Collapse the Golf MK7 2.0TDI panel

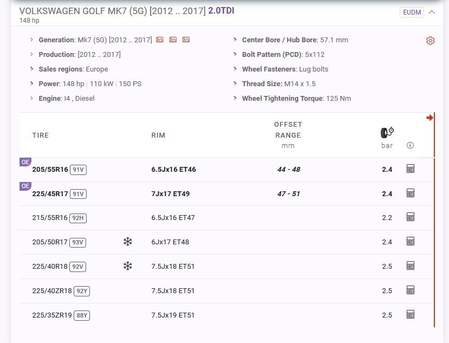tap(432, 12)
